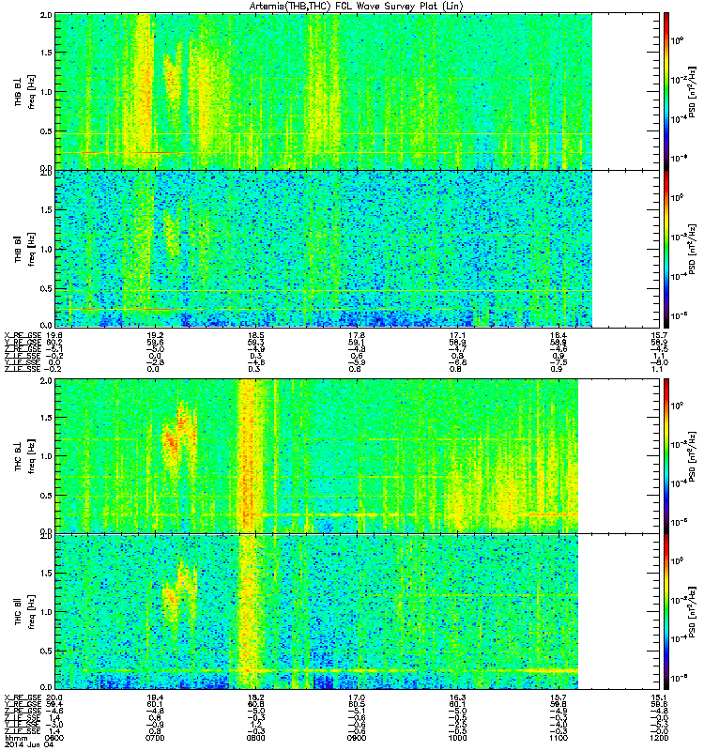This screenshot has height=751, width=704.
Task: Click the X_RE_GSE row label under the THB panels
Action: tap(23, 335)
